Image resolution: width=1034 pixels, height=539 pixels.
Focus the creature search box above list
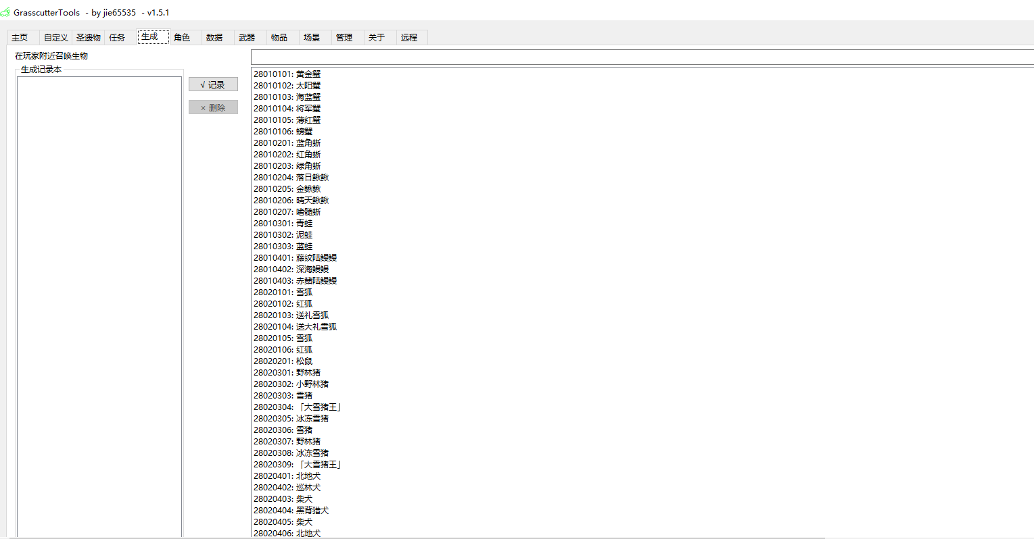641,57
